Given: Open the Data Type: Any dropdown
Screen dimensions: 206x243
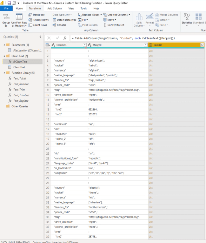Looking at the screenshot, I should point(62,15).
